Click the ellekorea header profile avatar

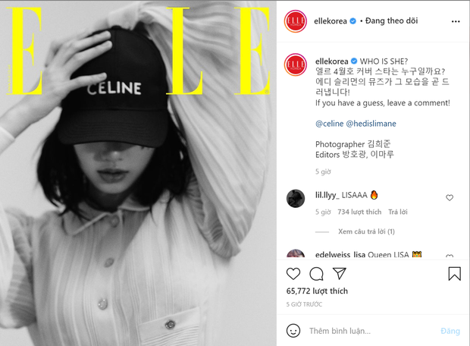click(x=295, y=21)
